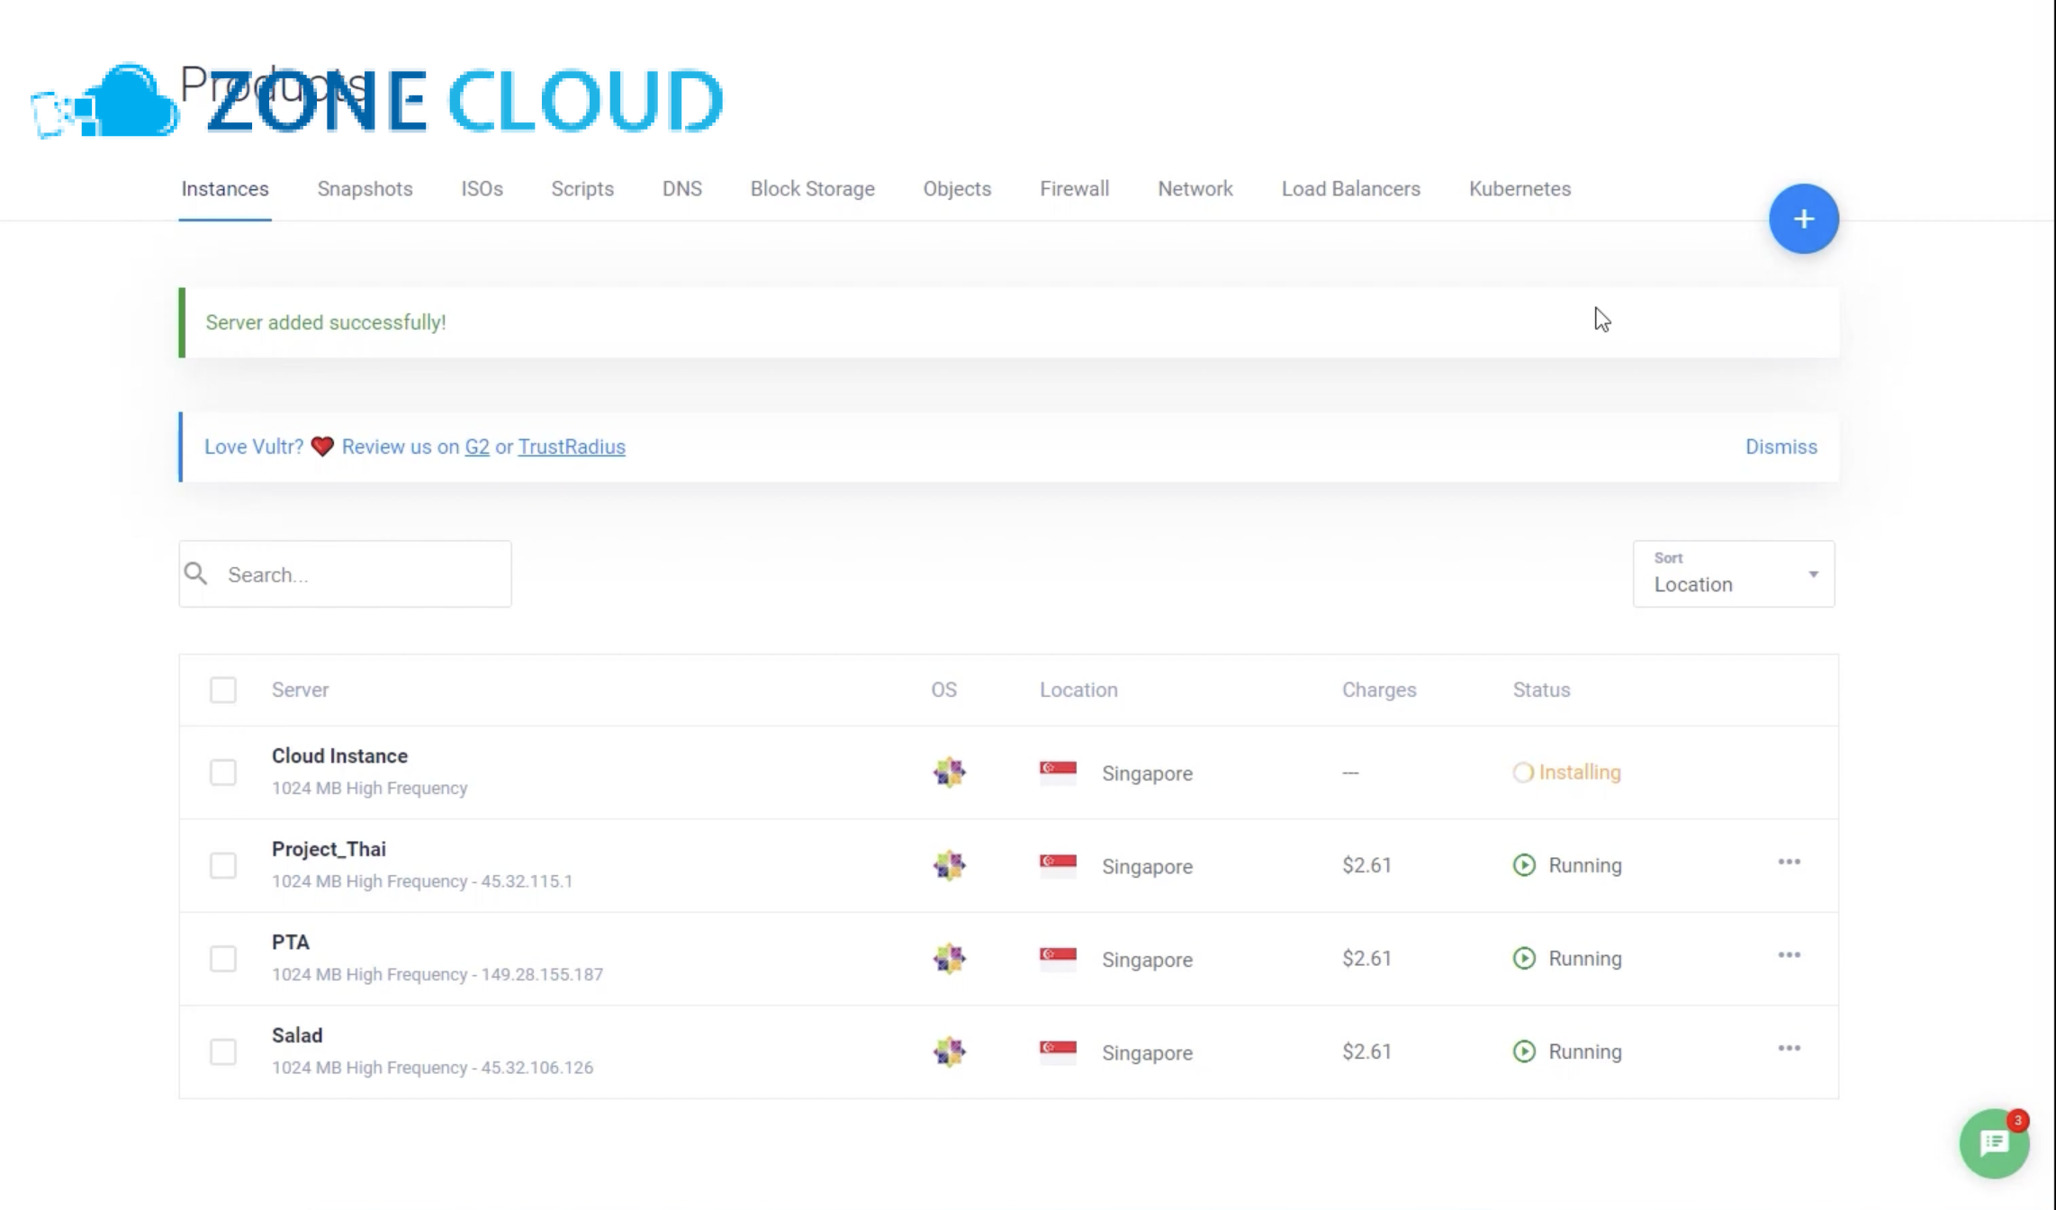Click the Zone Cloud logo icon
The height and width of the screenshot is (1210, 2056).
click(106, 100)
